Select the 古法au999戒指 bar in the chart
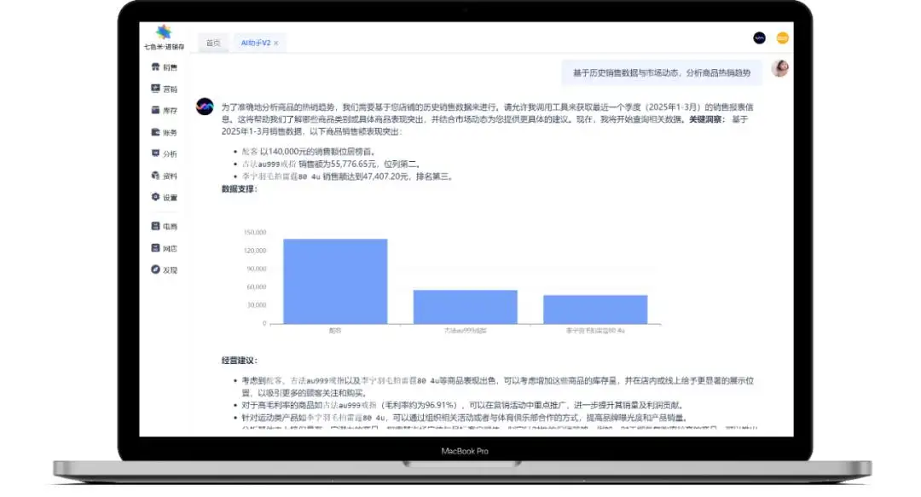The width and height of the screenshot is (921, 497). coord(465,306)
